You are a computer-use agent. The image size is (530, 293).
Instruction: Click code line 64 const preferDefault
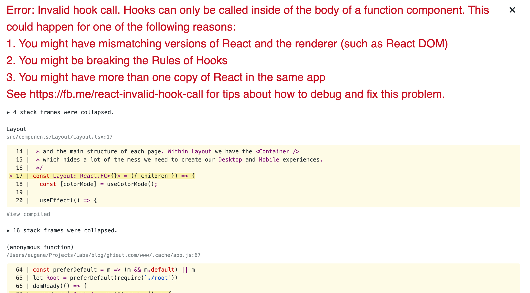[x=105, y=270]
